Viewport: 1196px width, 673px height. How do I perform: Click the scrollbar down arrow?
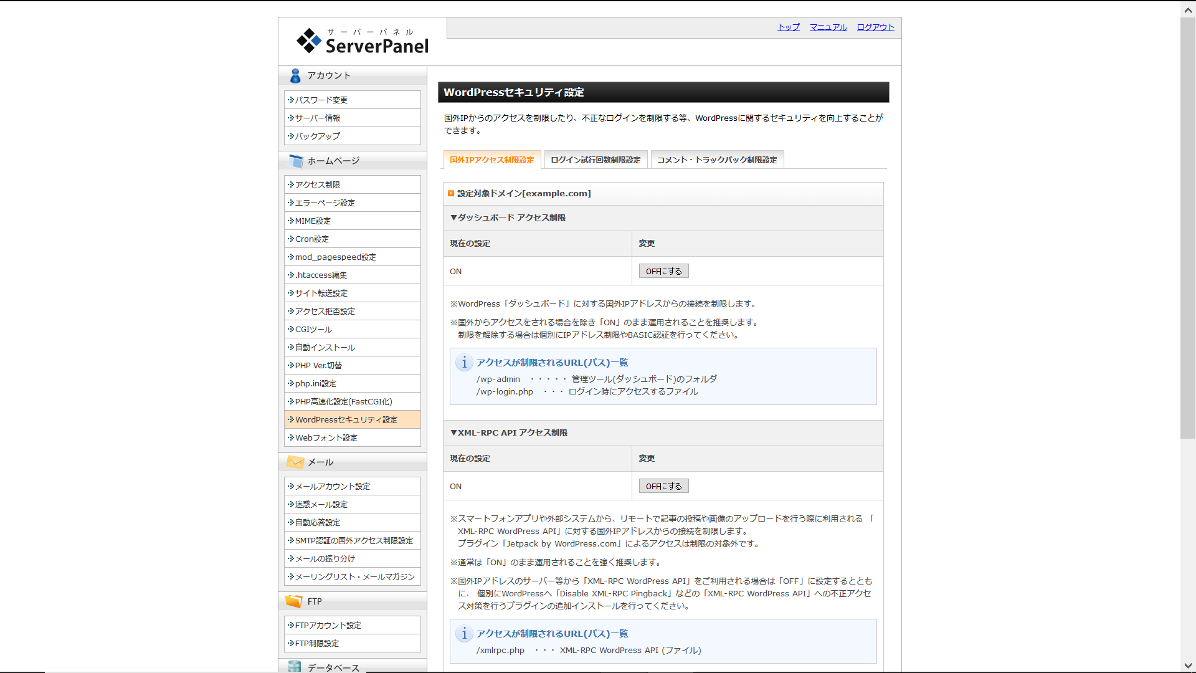[1188, 666]
